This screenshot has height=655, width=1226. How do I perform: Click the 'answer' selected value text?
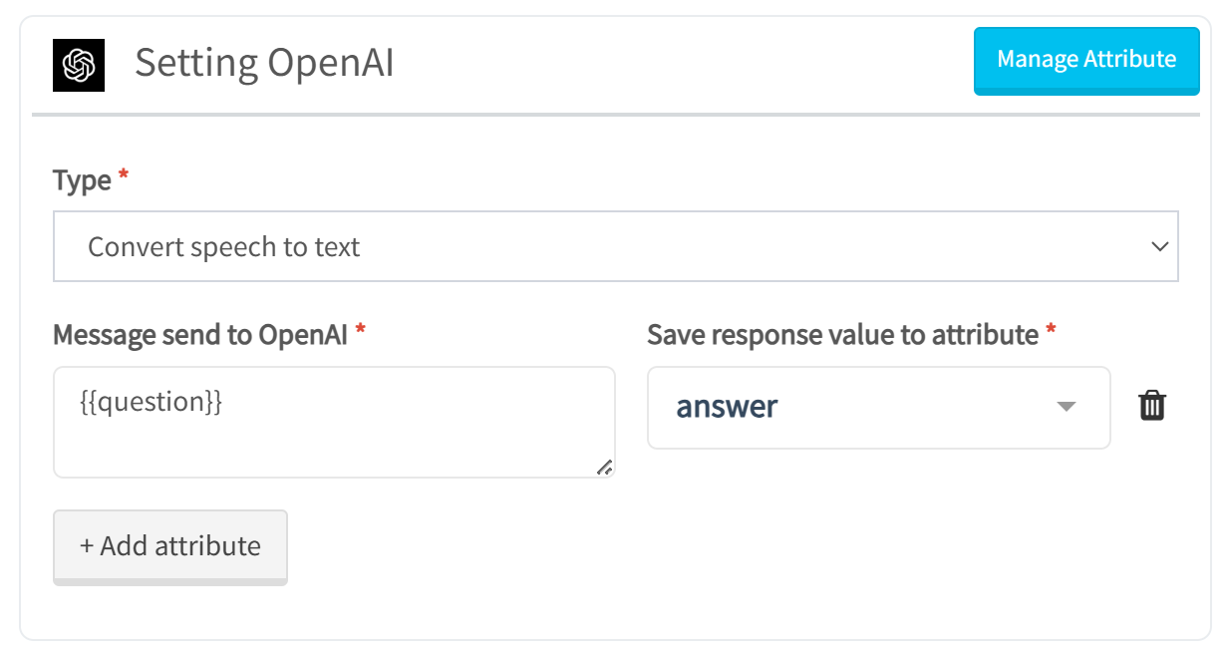coord(727,407)
